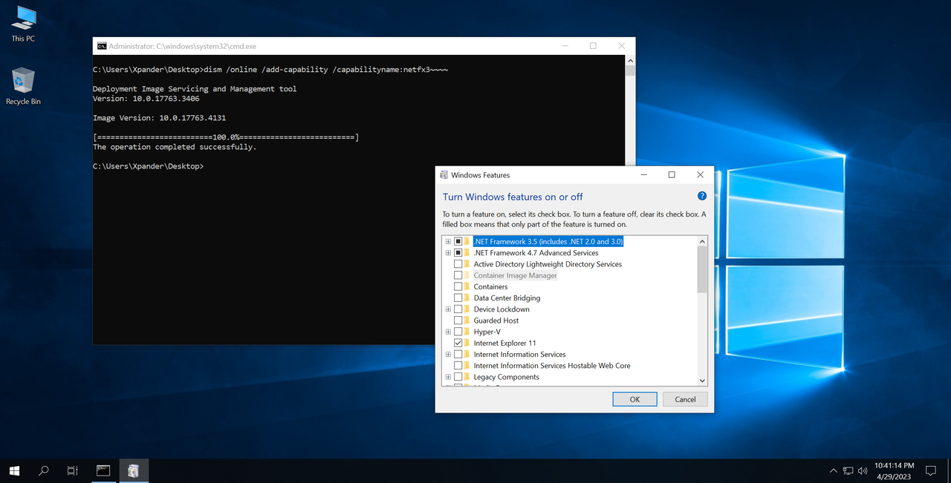
Task: Expand the Legacy Components node
Action: point(448,377)
